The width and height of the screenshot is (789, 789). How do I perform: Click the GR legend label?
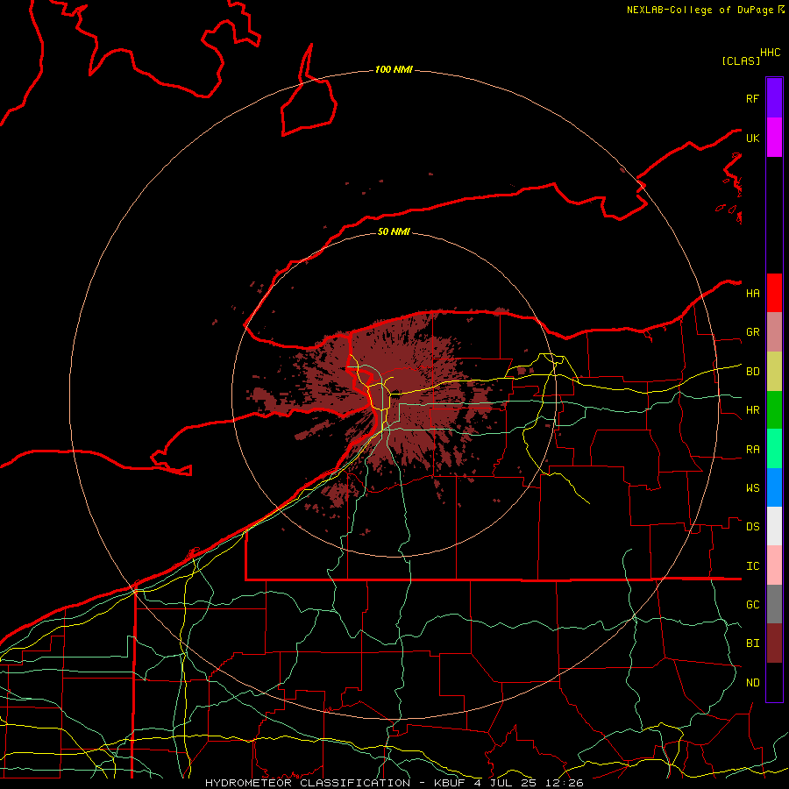753,332
